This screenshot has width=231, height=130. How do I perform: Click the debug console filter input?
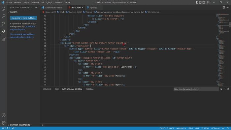pyautogui.click(x=196, y=89)
